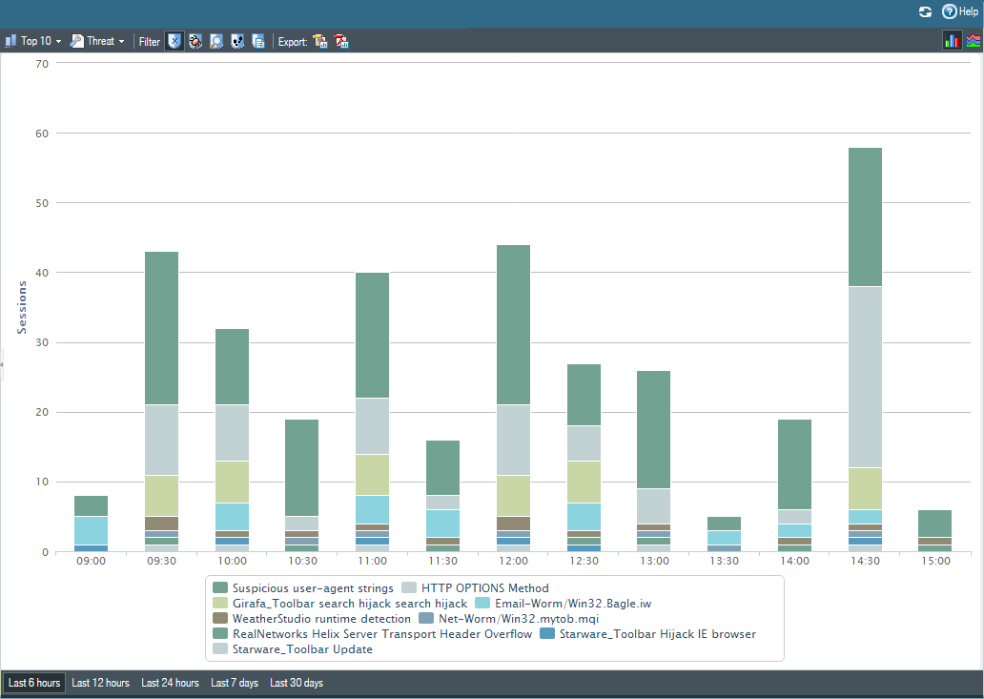
Task: Click the footprints filter icon
Action: coord(237,41)
